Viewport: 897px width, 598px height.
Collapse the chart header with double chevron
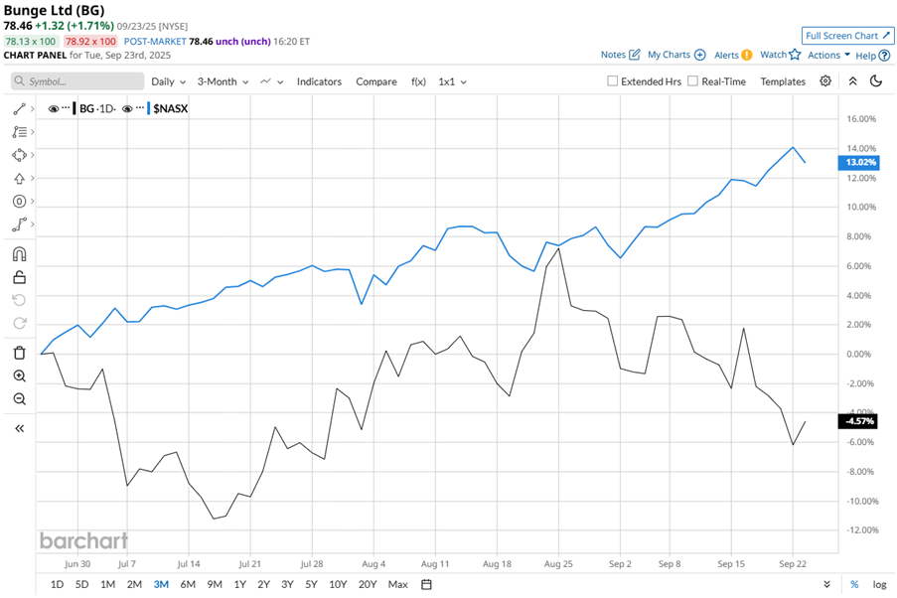click(x=852, y=81)
